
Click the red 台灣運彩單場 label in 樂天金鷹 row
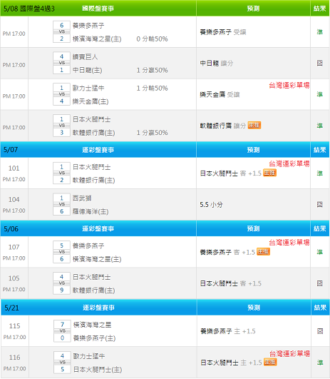pyautogui.click(x=289, y=85)
